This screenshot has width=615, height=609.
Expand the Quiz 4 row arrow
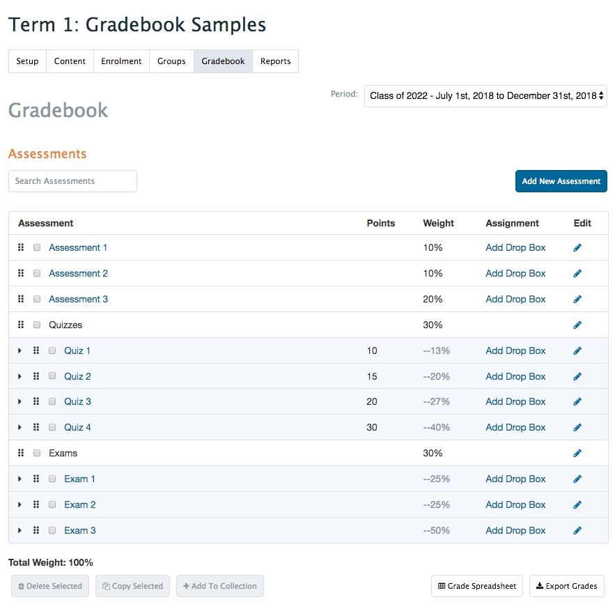click(20, 428)
